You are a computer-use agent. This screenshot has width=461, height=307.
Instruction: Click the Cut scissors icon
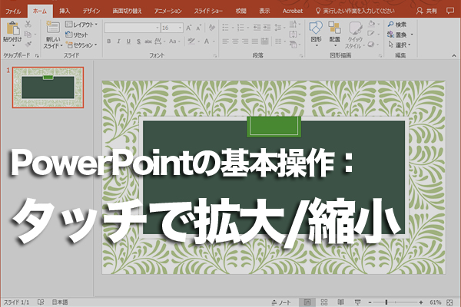tap(28, 24)
